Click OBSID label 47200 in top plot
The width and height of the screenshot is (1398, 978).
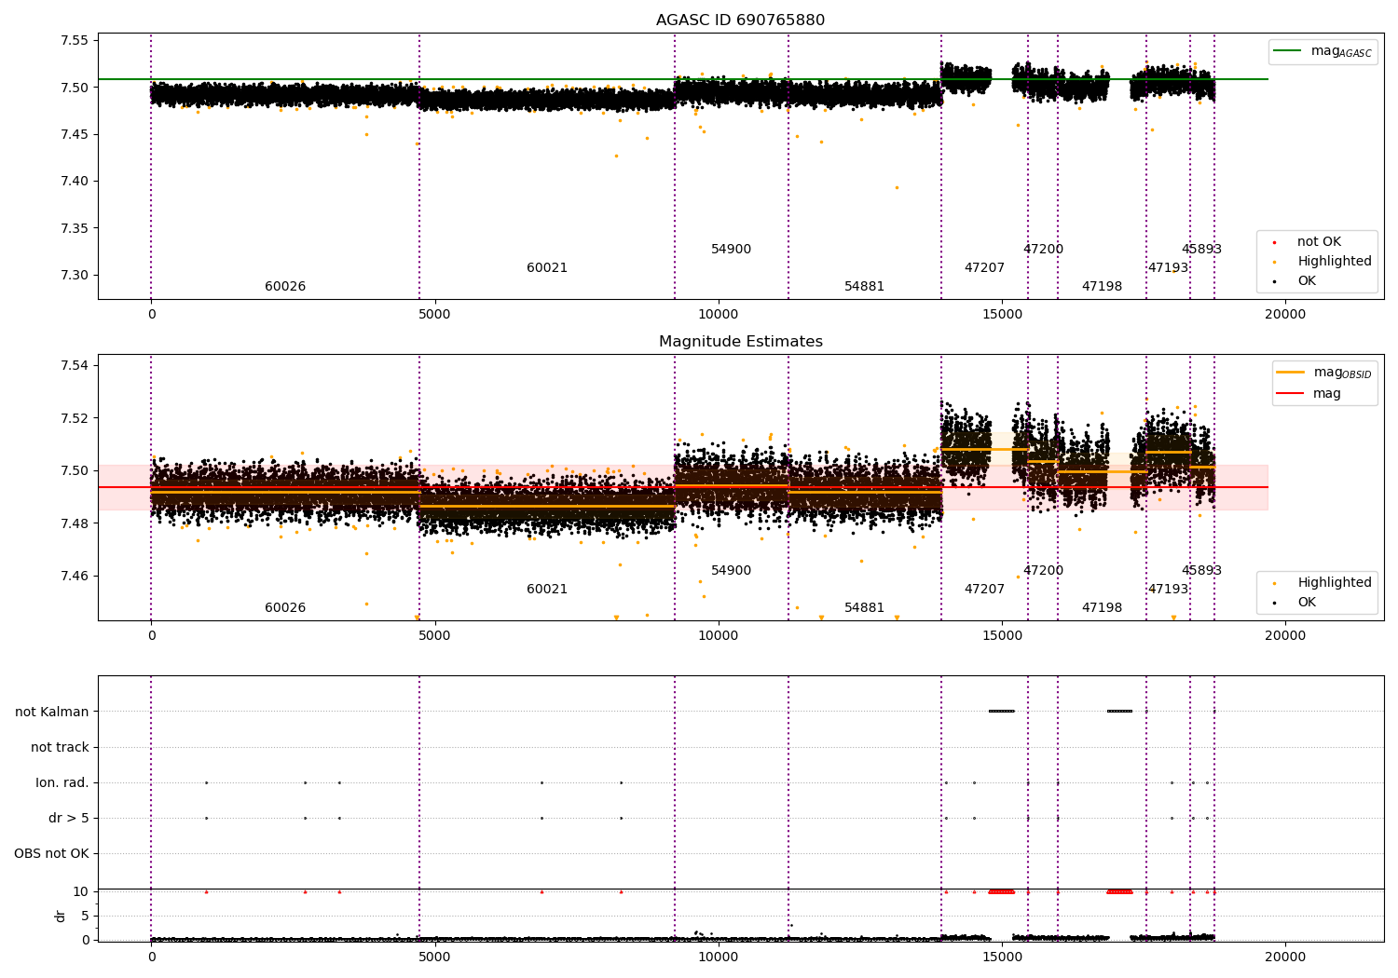point(1043,250)
